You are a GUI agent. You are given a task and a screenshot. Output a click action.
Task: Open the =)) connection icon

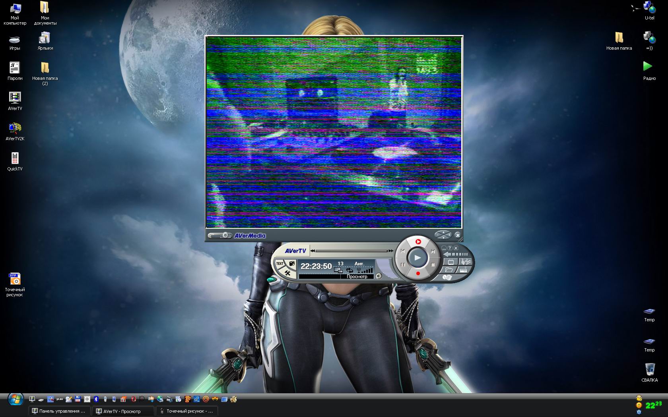click(649, 41)
